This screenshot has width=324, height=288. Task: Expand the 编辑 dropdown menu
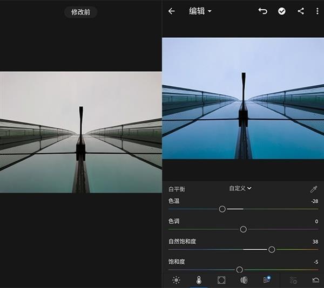click(x=200, y=11)
